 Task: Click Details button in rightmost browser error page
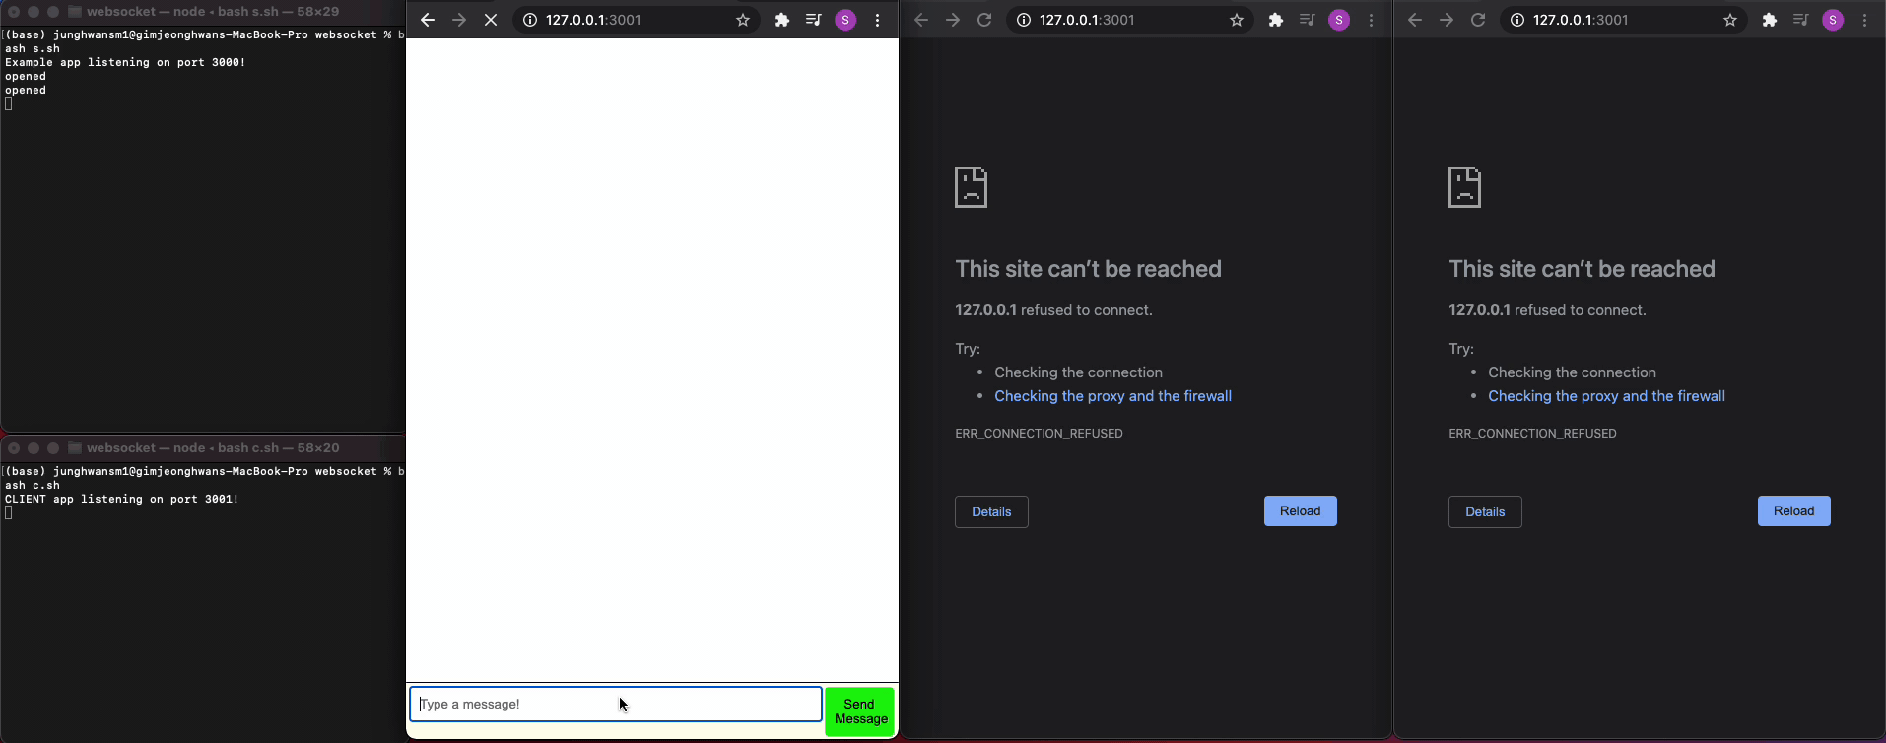(1485, 511)
